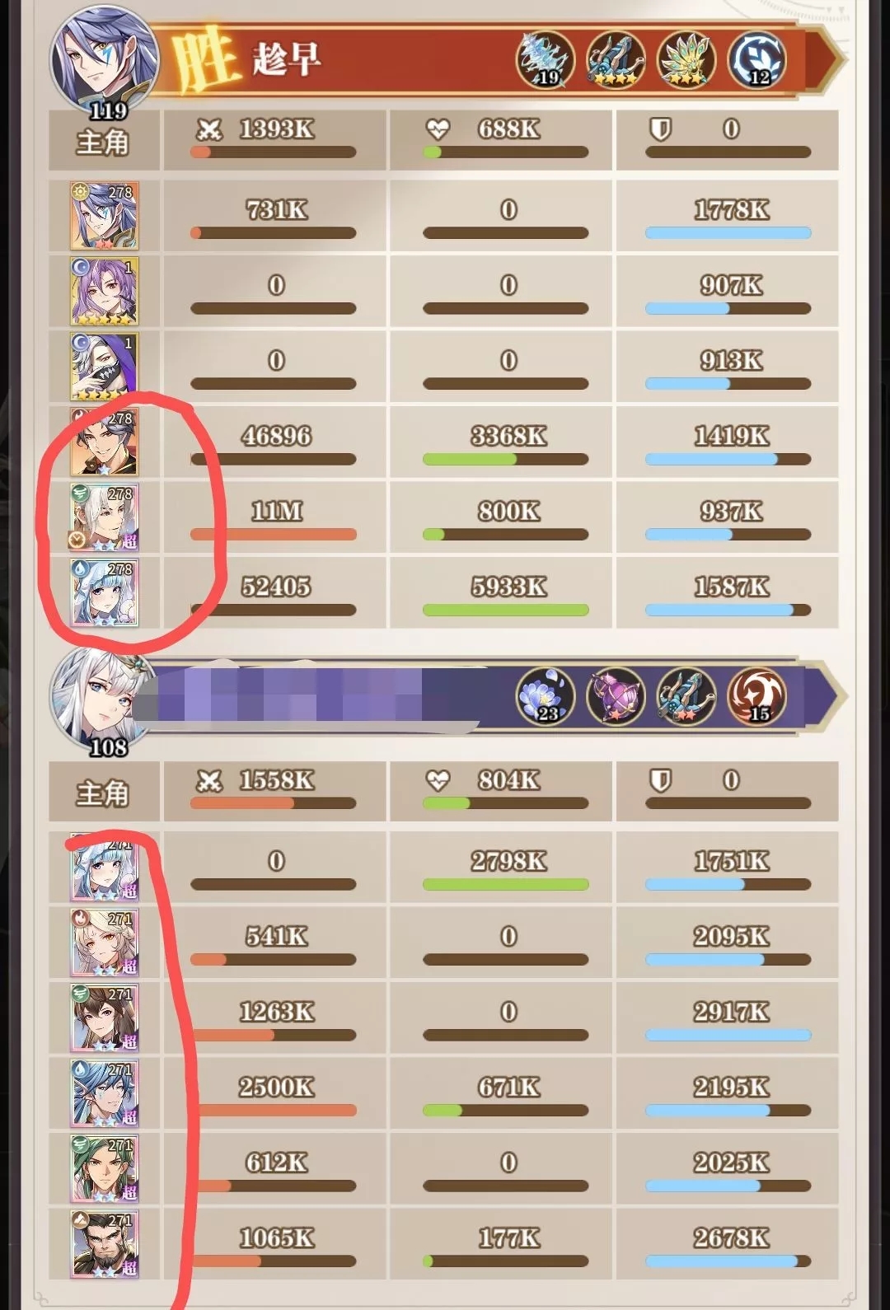Open the bearded hero portrait with 1065K damage
The width and height of the screenshot is (890, 1310).
105,1244
